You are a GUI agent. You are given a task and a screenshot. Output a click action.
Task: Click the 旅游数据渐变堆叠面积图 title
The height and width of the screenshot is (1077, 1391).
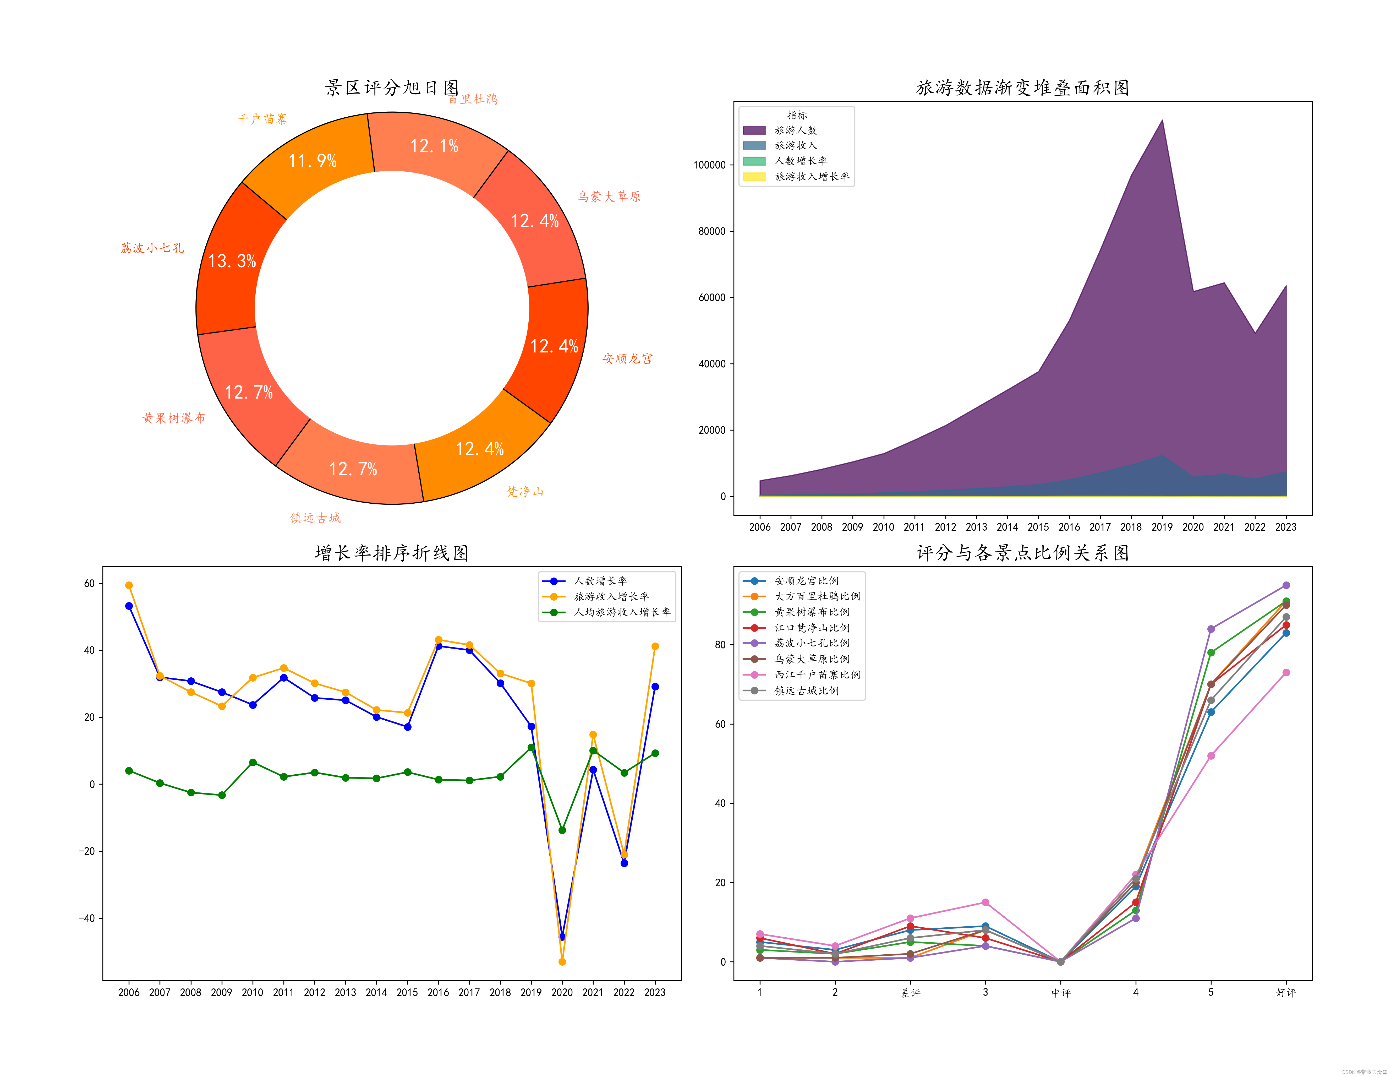[x=1022, y=88]
